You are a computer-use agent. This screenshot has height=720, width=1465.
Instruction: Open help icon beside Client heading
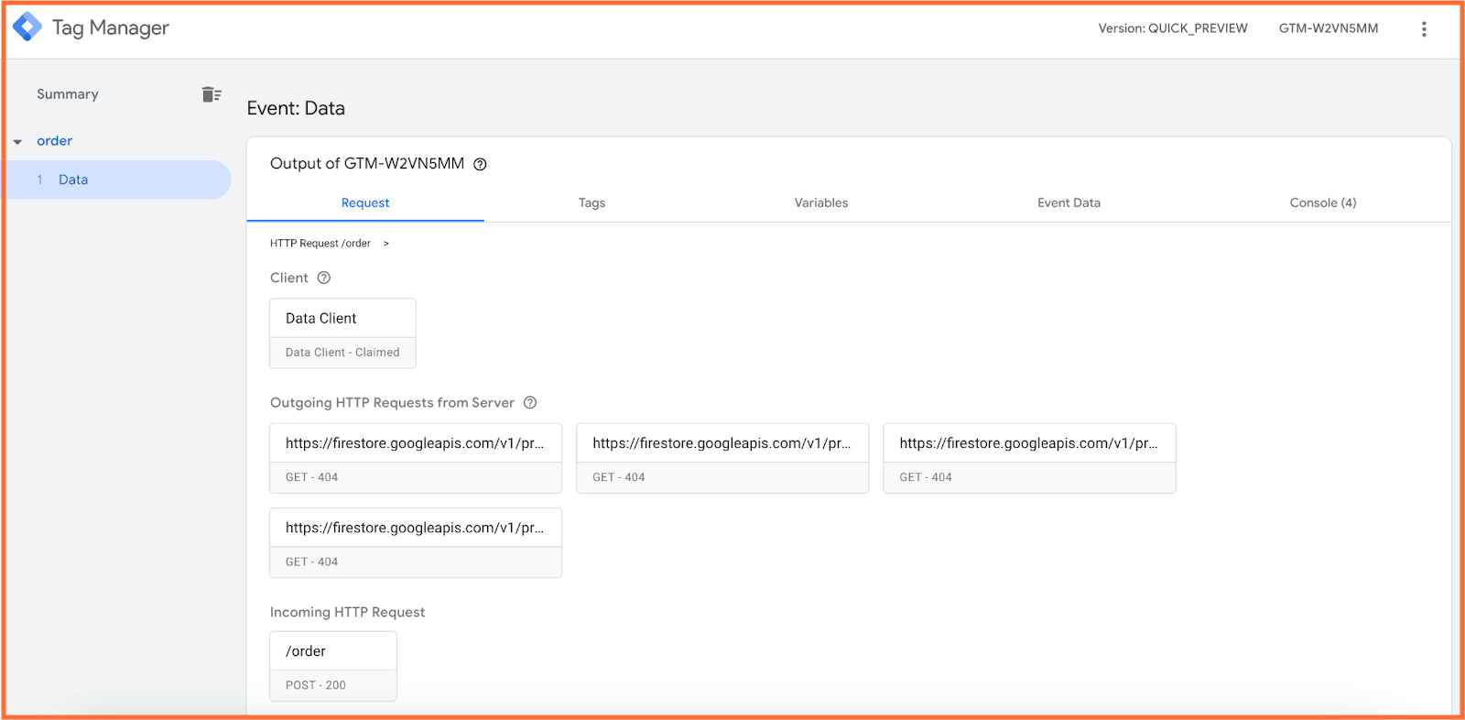pyautogui.click(x=323, y=278)
